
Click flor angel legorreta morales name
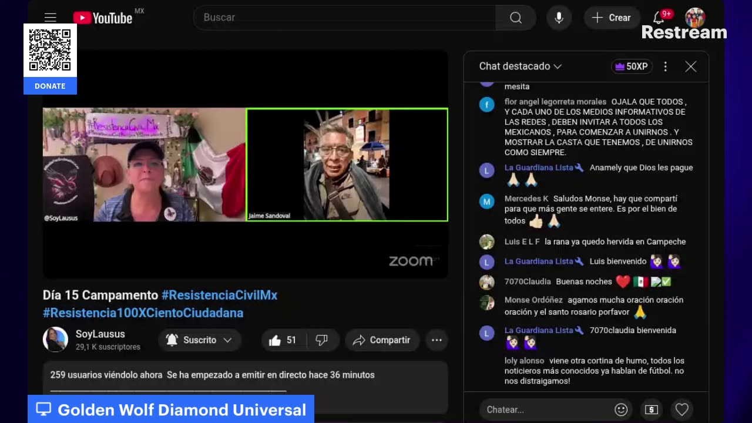click(x=555, y=102)
